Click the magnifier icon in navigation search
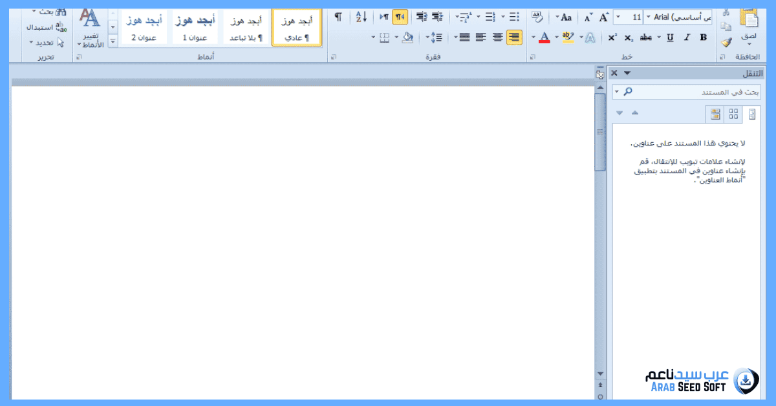This screenshot has width=776, height=406. click(x=627, y=92)
